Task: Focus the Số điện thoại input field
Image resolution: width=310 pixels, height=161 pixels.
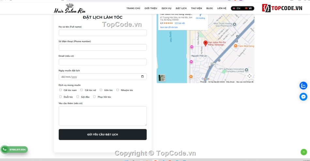Action: pyautogui.click(x=102, y=47)
